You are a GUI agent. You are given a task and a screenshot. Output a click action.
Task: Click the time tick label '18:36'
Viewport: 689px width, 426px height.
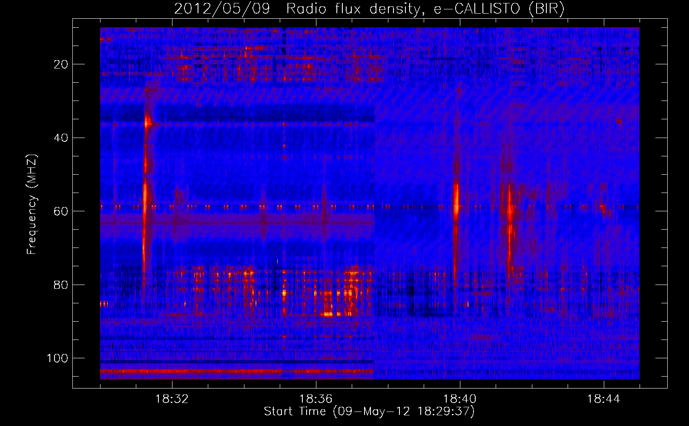point(316,399)
